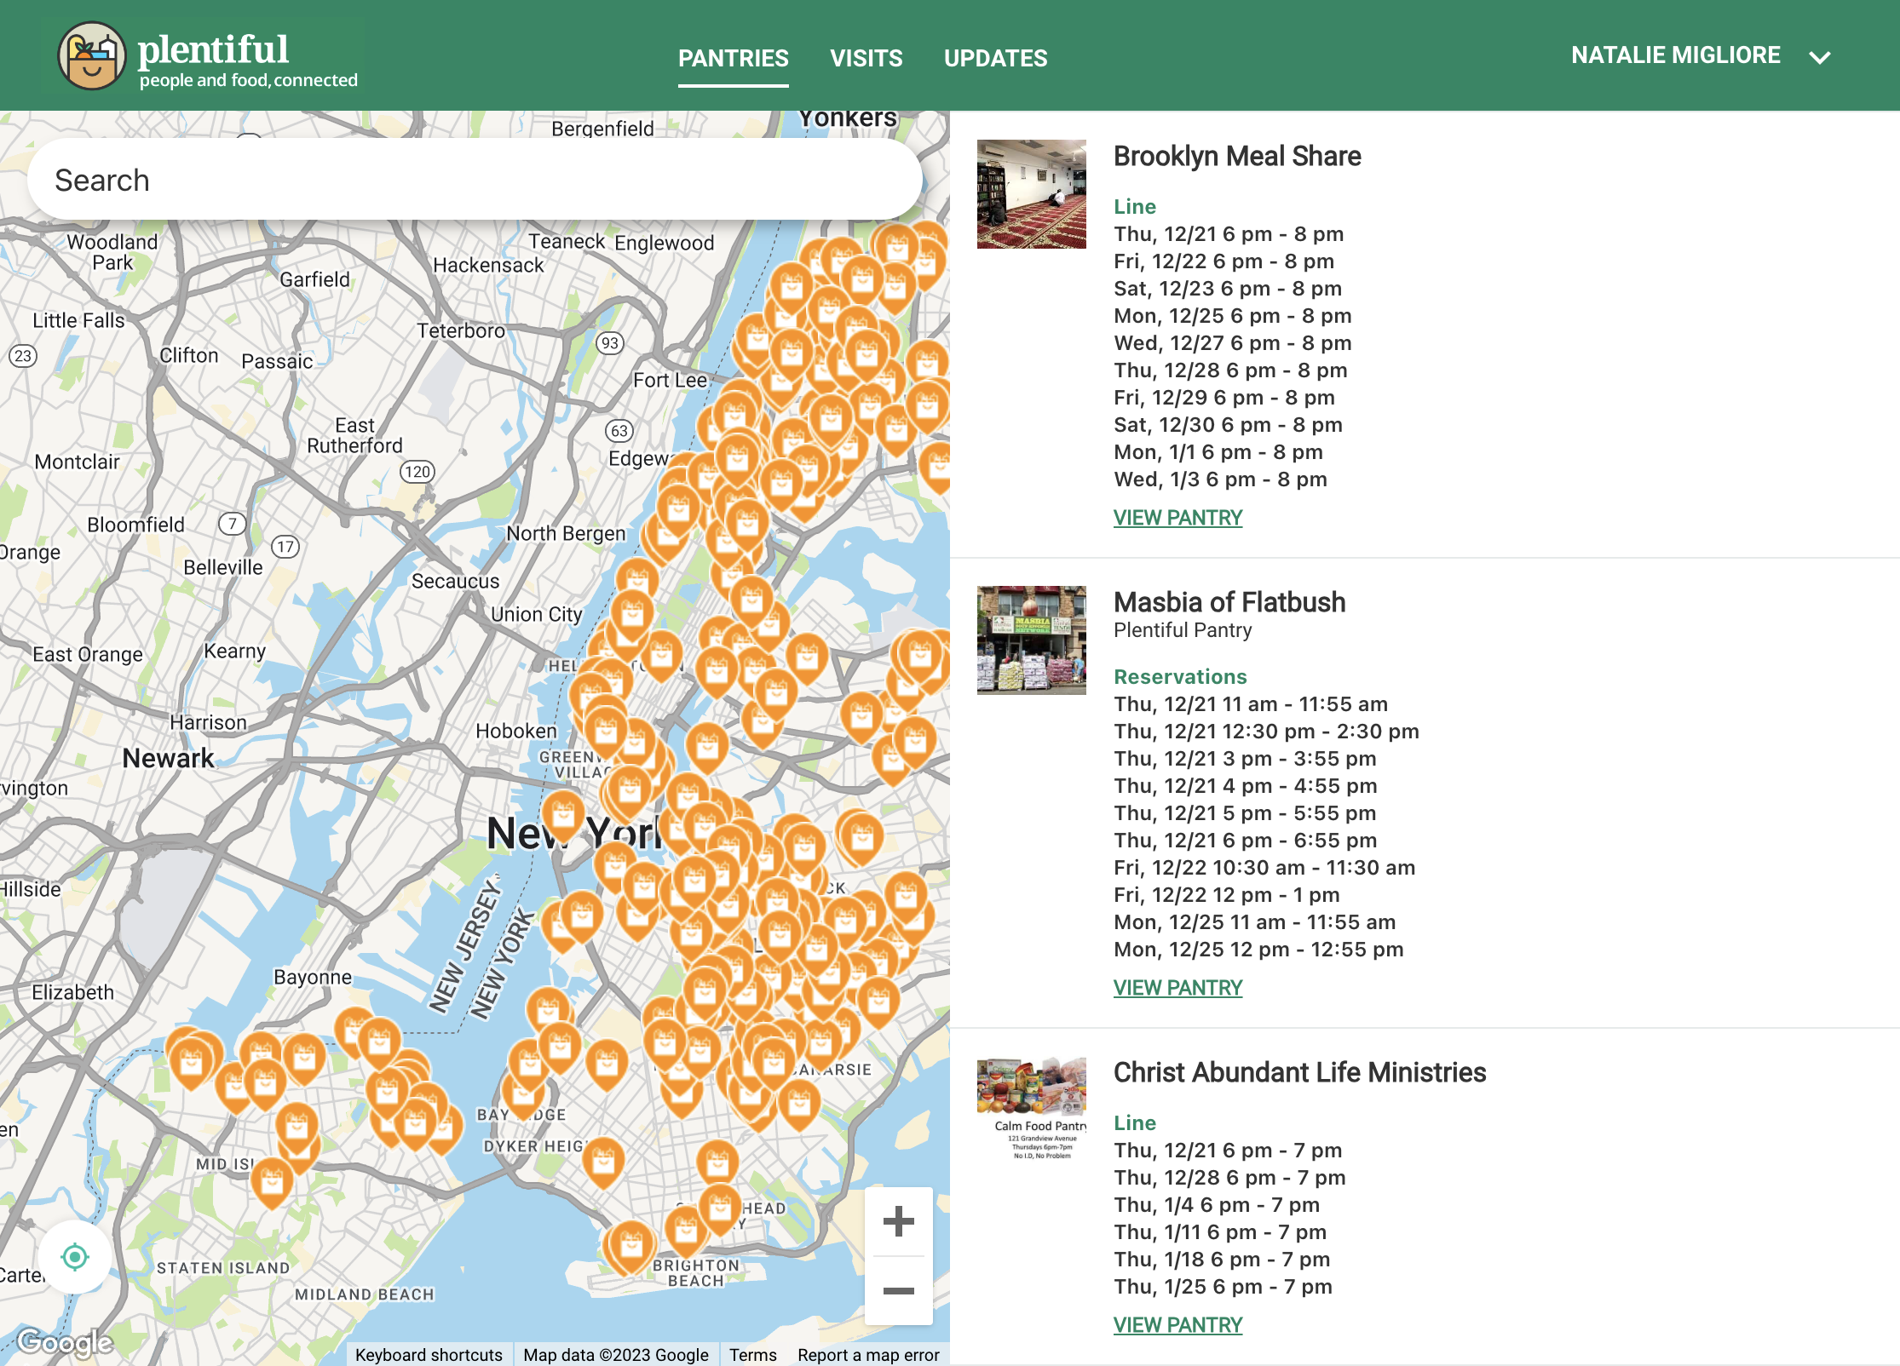
Task: Click the pantry marker near Mid Island
Action: (272, 1182)
